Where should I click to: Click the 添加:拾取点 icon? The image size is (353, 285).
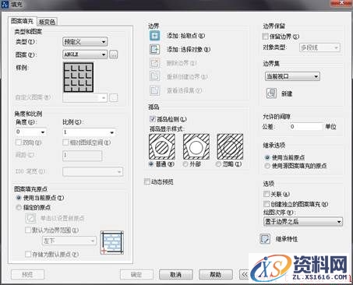click(x=154, y=36)
